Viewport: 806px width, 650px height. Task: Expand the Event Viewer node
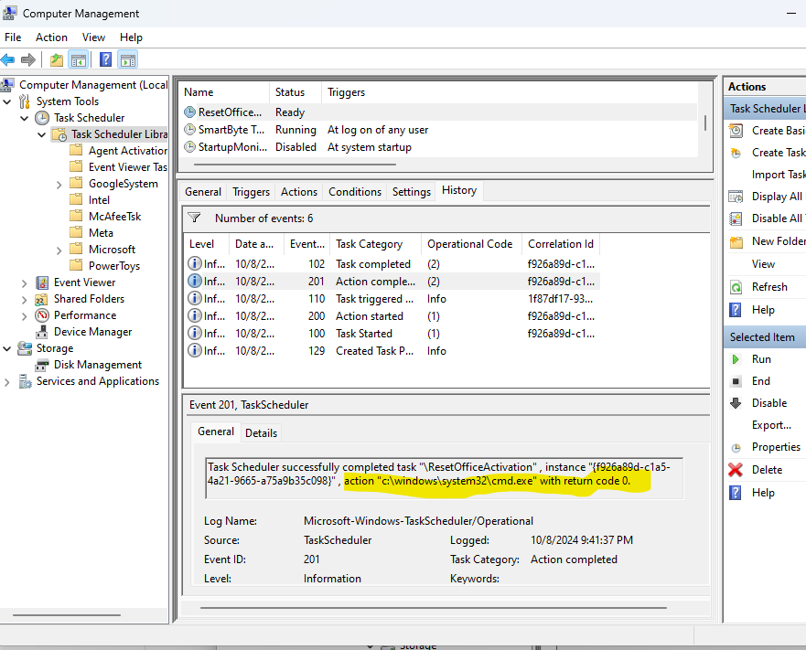(24, 282)
